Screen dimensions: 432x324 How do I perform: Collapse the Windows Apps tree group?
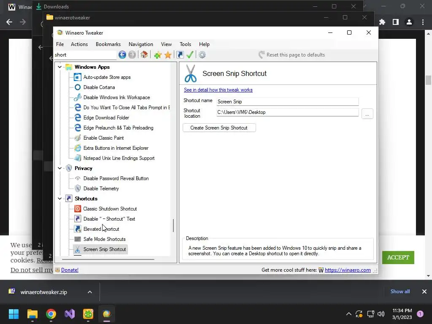pyautogui.click(x=59, y=67)
